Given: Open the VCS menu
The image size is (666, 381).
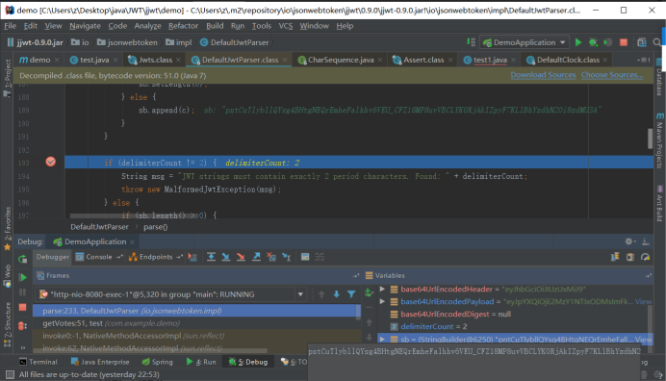Looking at the screenshot, I should pos(286,26).
